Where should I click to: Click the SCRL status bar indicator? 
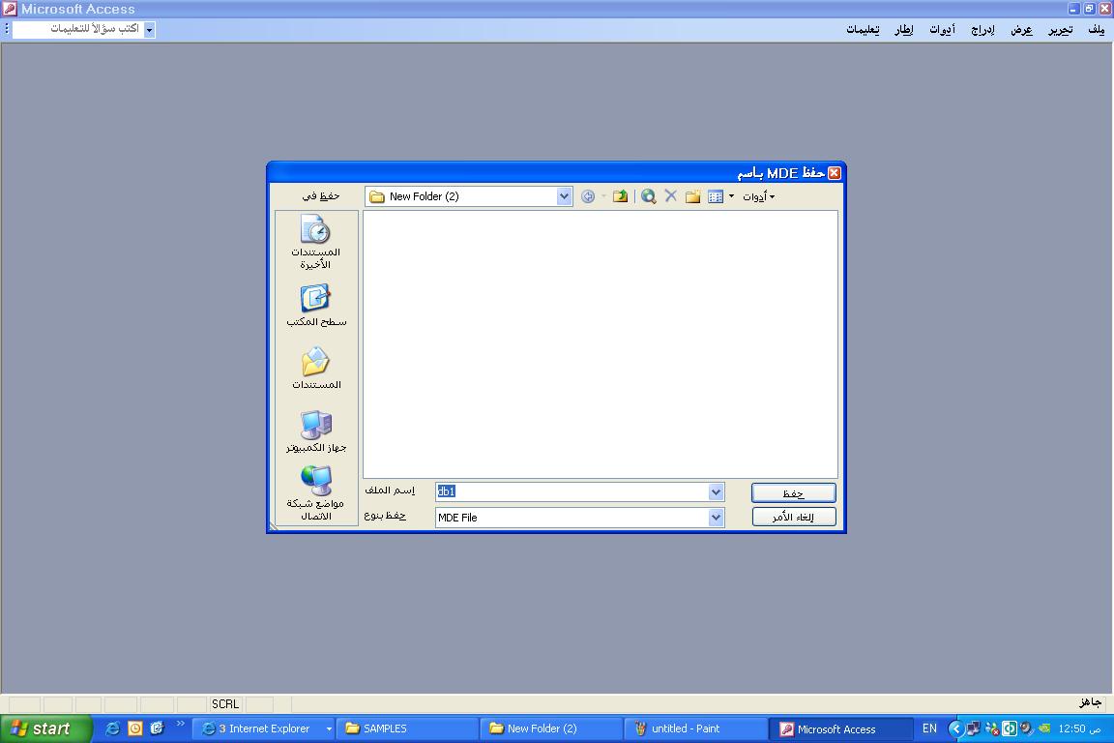coord(225,704)
